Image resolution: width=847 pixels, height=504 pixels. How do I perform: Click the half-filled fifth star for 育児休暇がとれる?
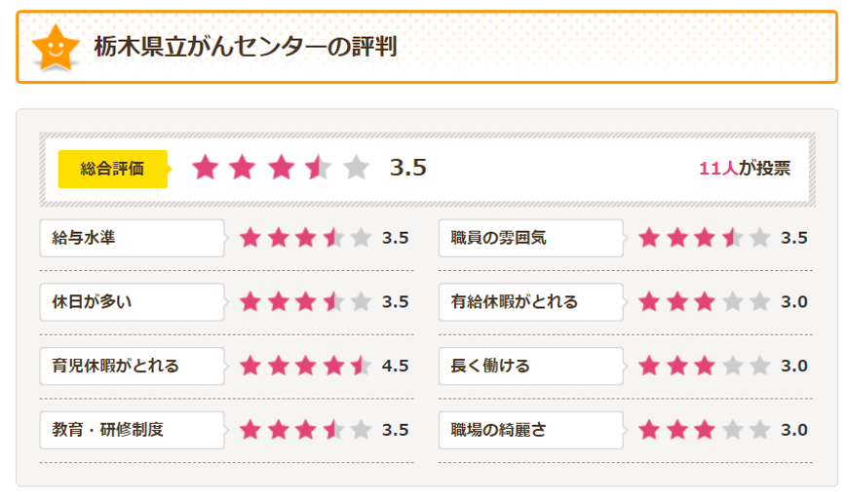[x=361, y=367]
